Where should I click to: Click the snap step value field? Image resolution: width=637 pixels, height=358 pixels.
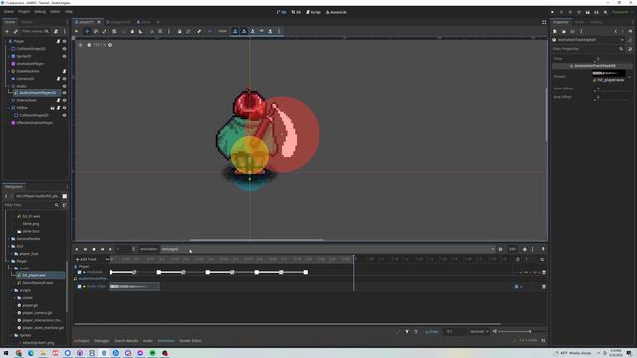point(455,331)
